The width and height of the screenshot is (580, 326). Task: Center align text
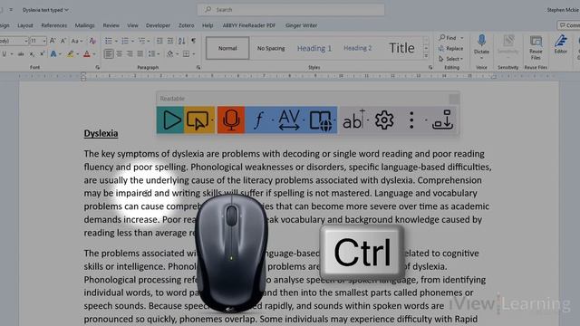click(x=119, y=54)
